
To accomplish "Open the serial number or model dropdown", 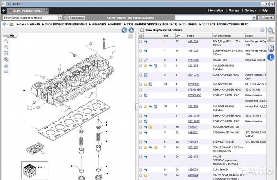I will click(60, 18).
